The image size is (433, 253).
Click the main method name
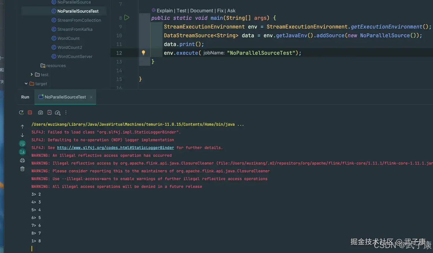[216, 18]
